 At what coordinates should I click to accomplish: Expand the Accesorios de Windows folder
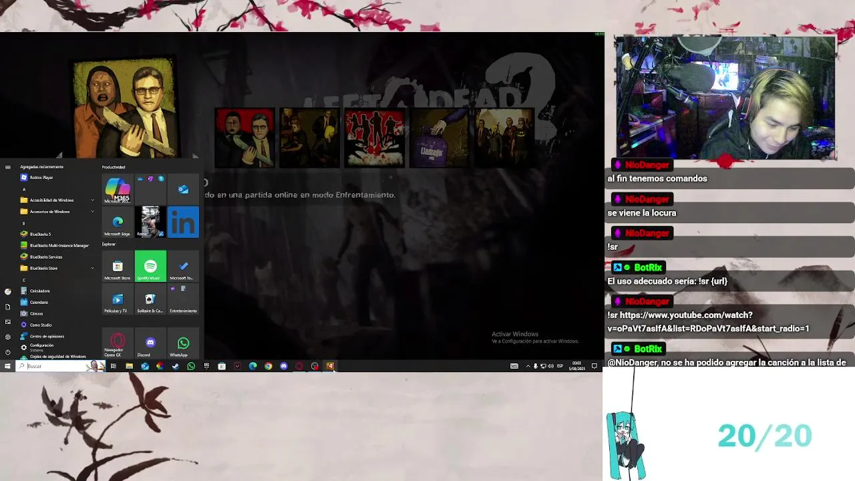(57, 212)
